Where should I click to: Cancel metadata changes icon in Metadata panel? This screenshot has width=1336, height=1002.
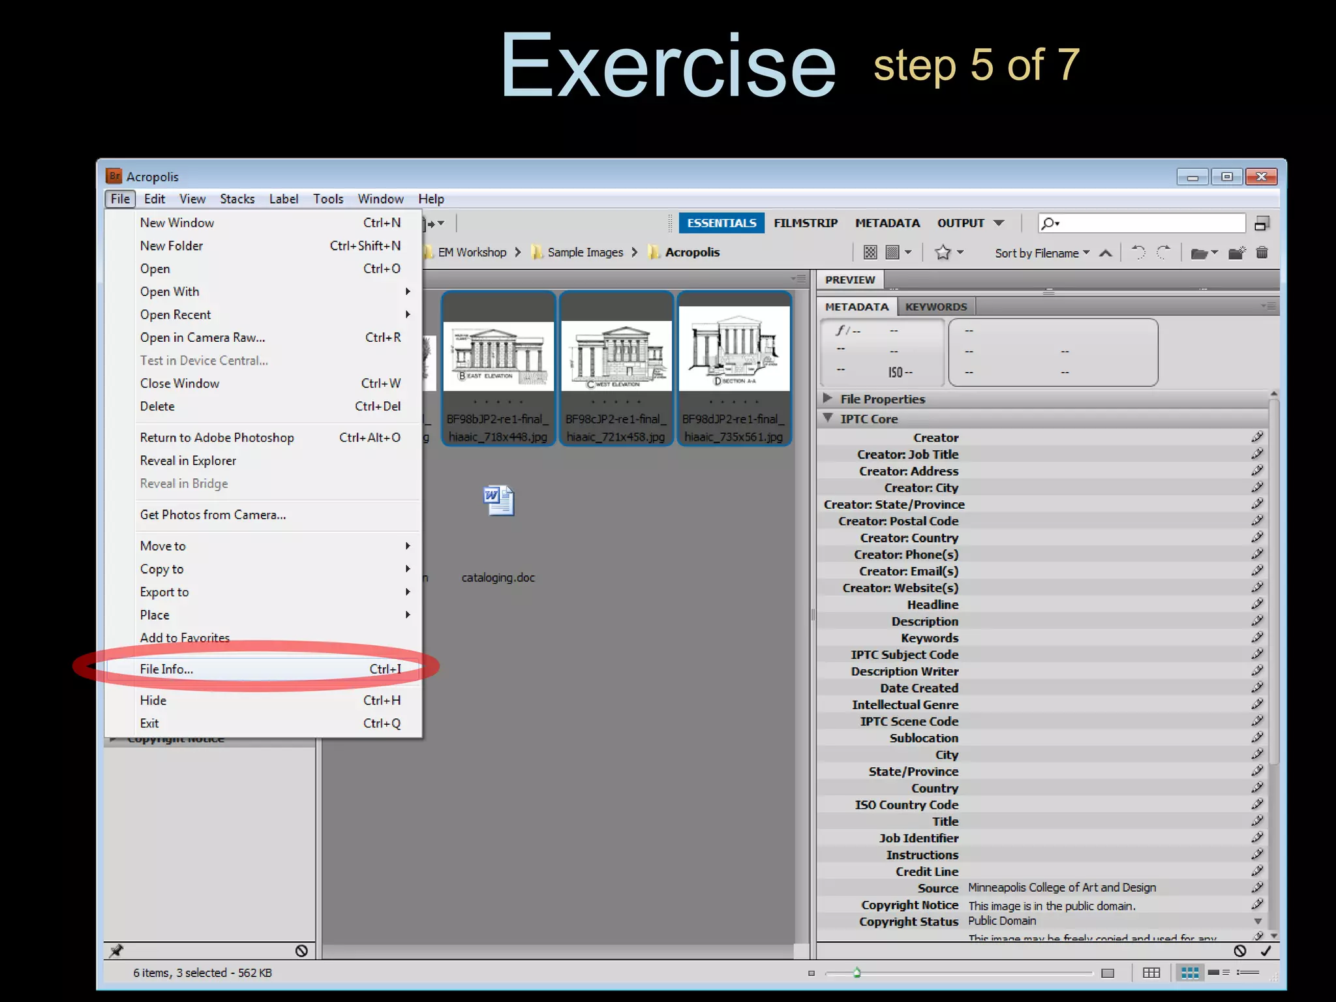tap(1239, 951)
